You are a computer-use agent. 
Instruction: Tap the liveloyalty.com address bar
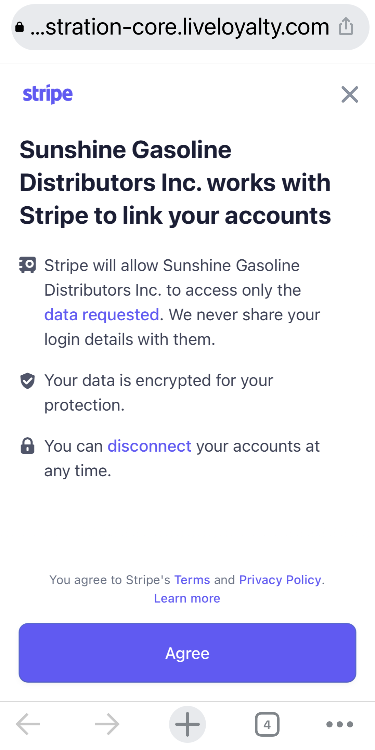coord(180,27)
